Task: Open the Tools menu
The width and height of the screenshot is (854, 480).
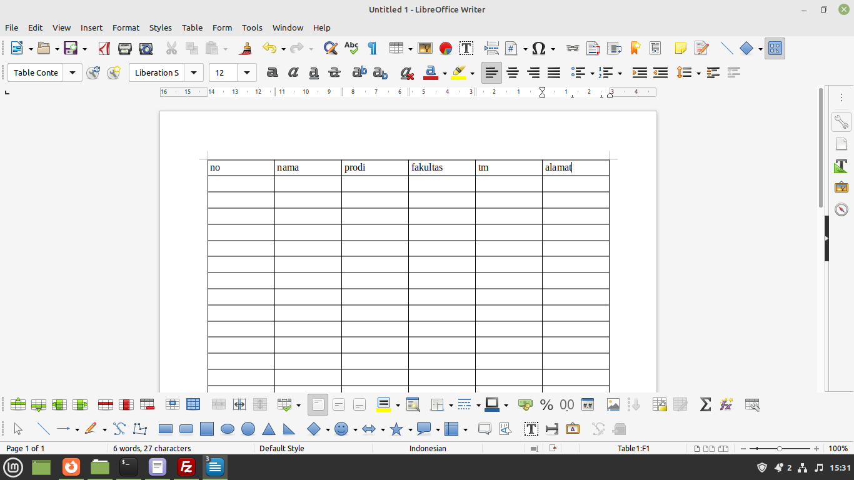Action: [x=252, y=27]
